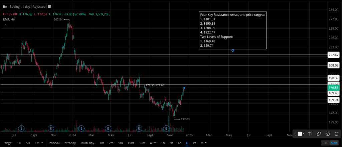Click the 267.54 high price callout

[x=58, y=19]
